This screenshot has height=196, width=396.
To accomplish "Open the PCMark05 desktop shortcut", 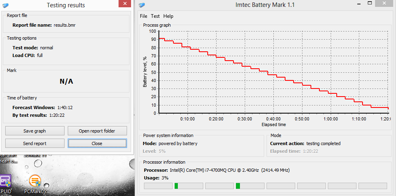I will (35, 184).
